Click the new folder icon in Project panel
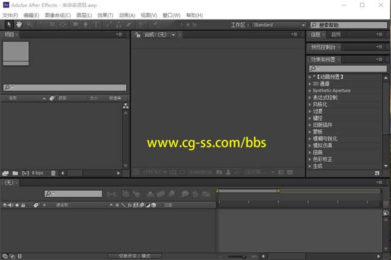This screenshot has height=260, width=391. 15,173
